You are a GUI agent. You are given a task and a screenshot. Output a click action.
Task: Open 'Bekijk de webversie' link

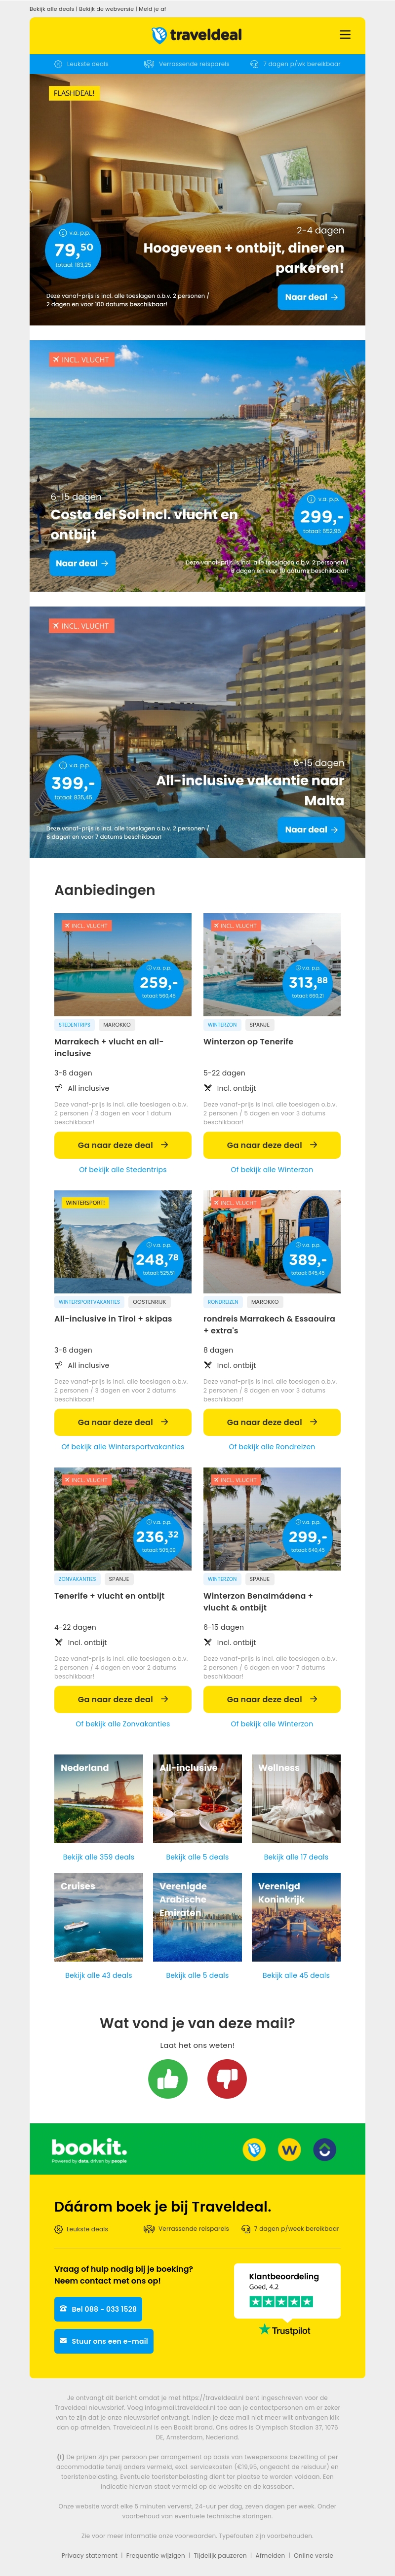(106, 9)
